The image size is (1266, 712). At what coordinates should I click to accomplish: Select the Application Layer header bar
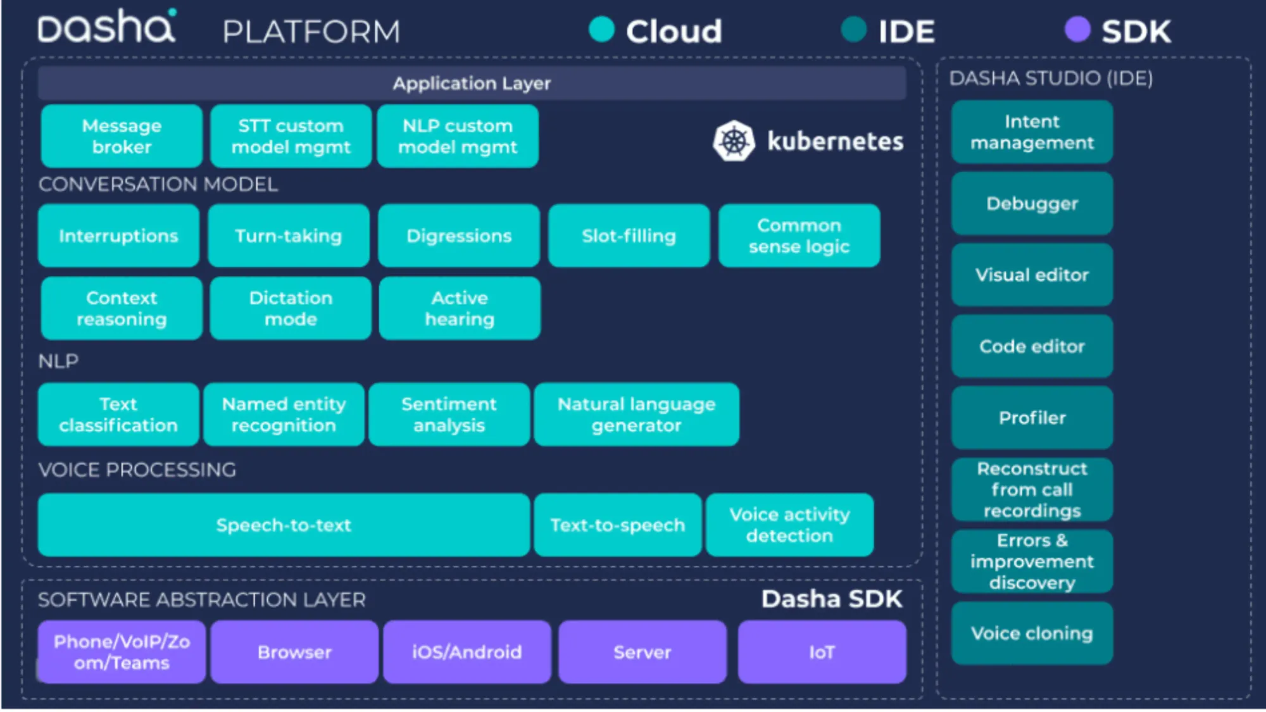click(472, 83)
